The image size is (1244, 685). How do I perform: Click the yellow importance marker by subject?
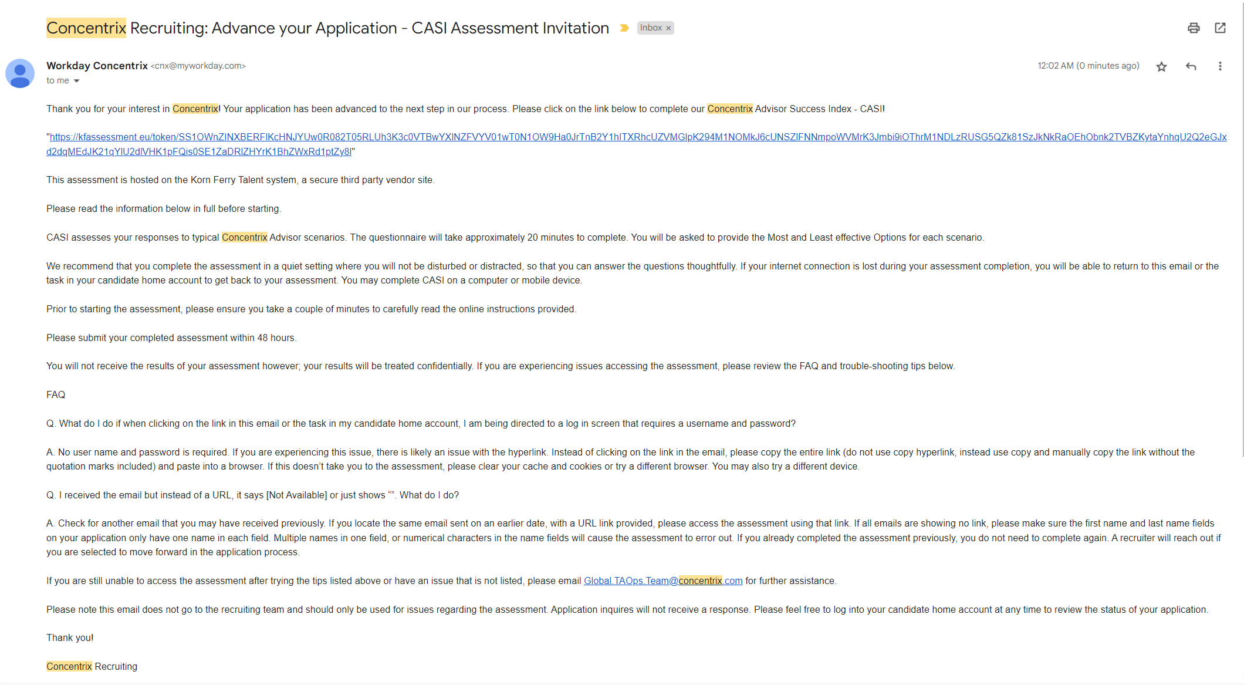point(624,28)
